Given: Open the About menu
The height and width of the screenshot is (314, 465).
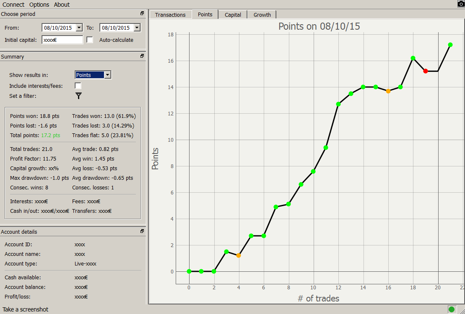Looking at the screenshot, I should [62, 5].
